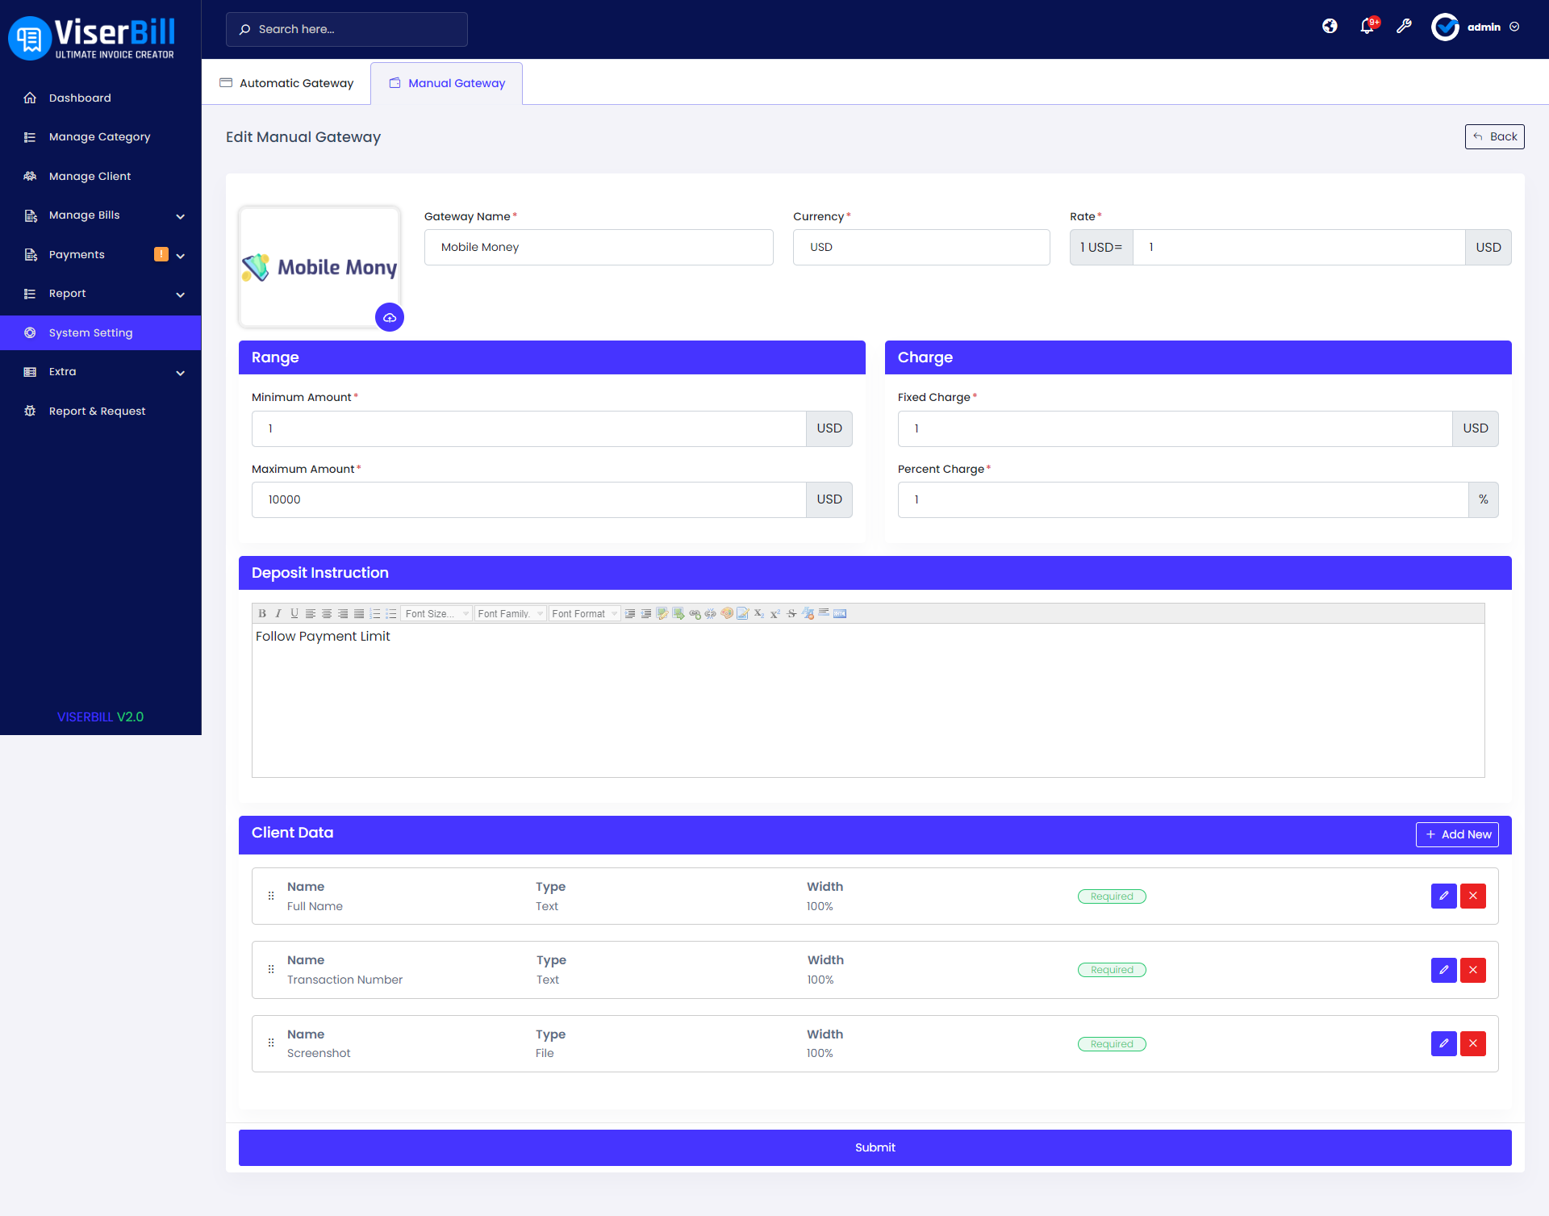Click the Bold icon in editor toolbar
The image size is (1549, 1216).
click(262, 614)
